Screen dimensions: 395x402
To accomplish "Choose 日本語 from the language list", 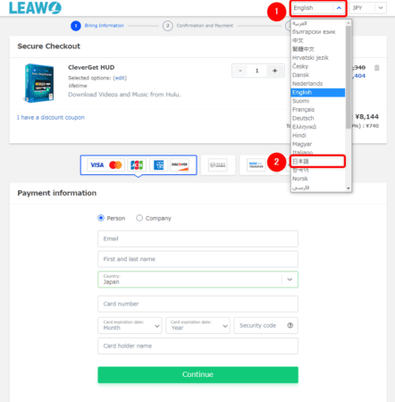I will pos(318,161).
